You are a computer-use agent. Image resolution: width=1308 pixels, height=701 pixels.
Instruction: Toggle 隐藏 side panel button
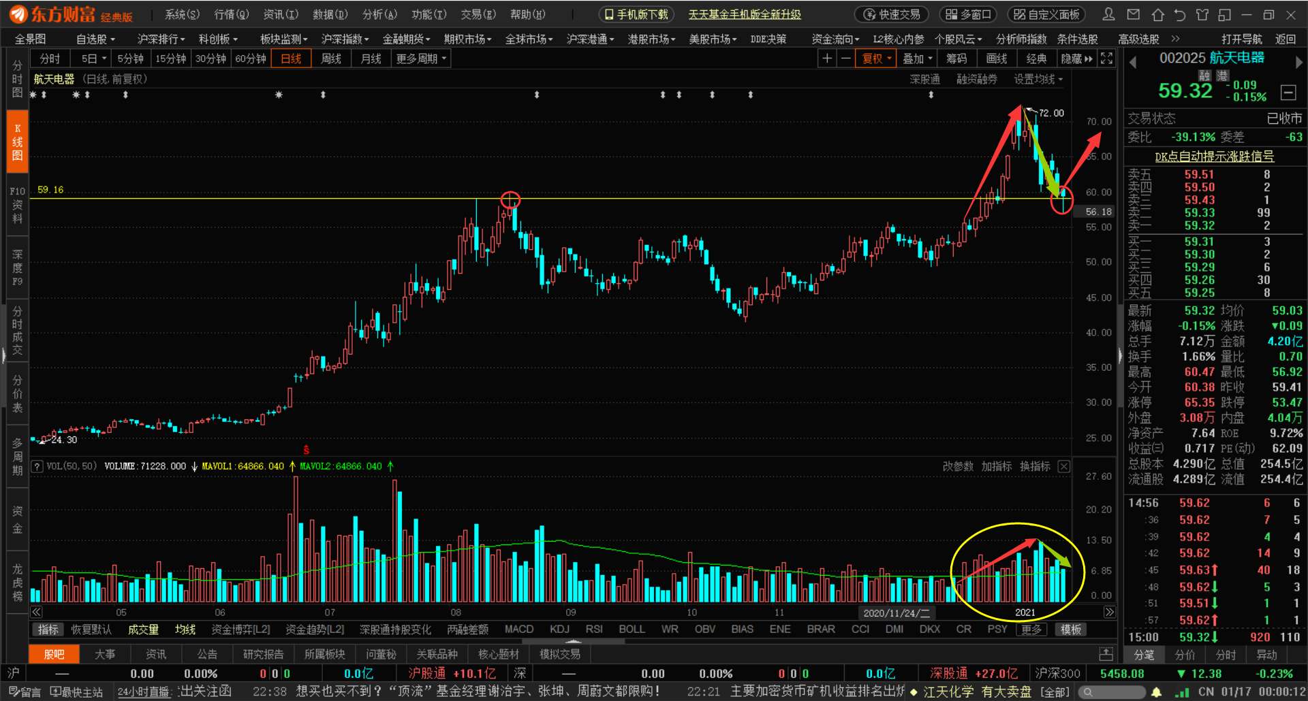pos(1077,59)
